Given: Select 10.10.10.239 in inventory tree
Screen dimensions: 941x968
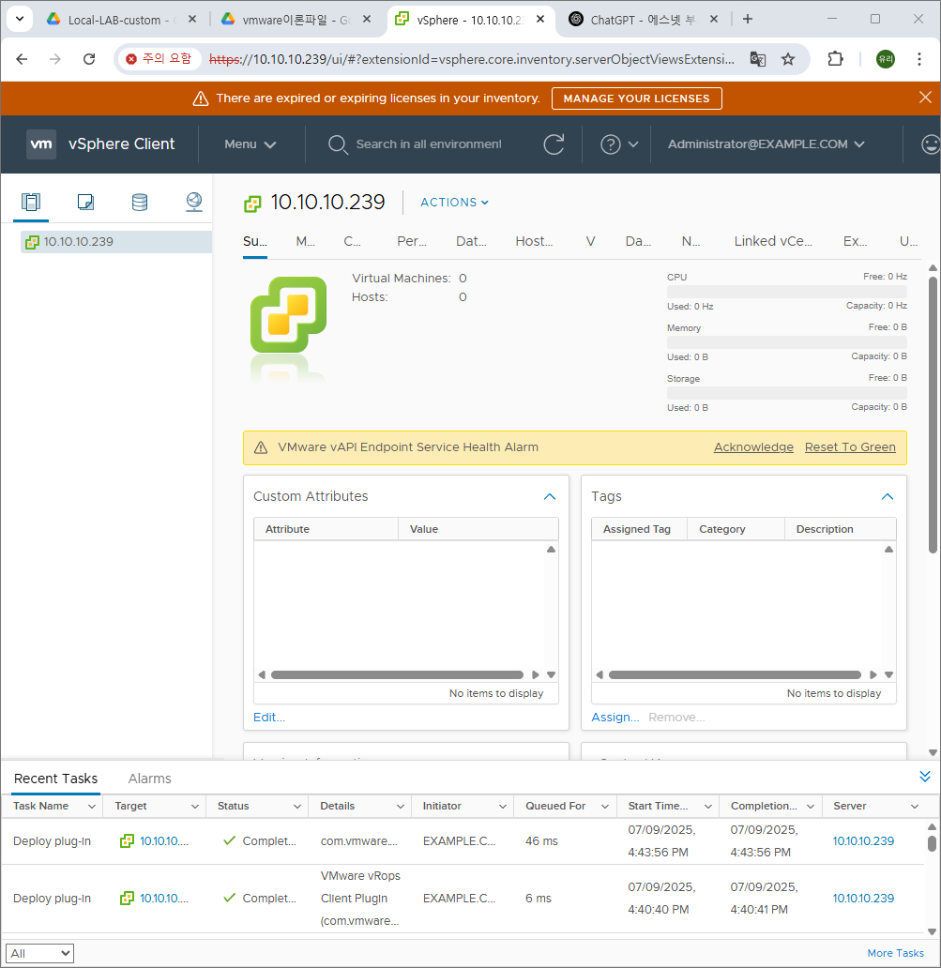Looking at the screenshot, I should click(x=116, y=242).
